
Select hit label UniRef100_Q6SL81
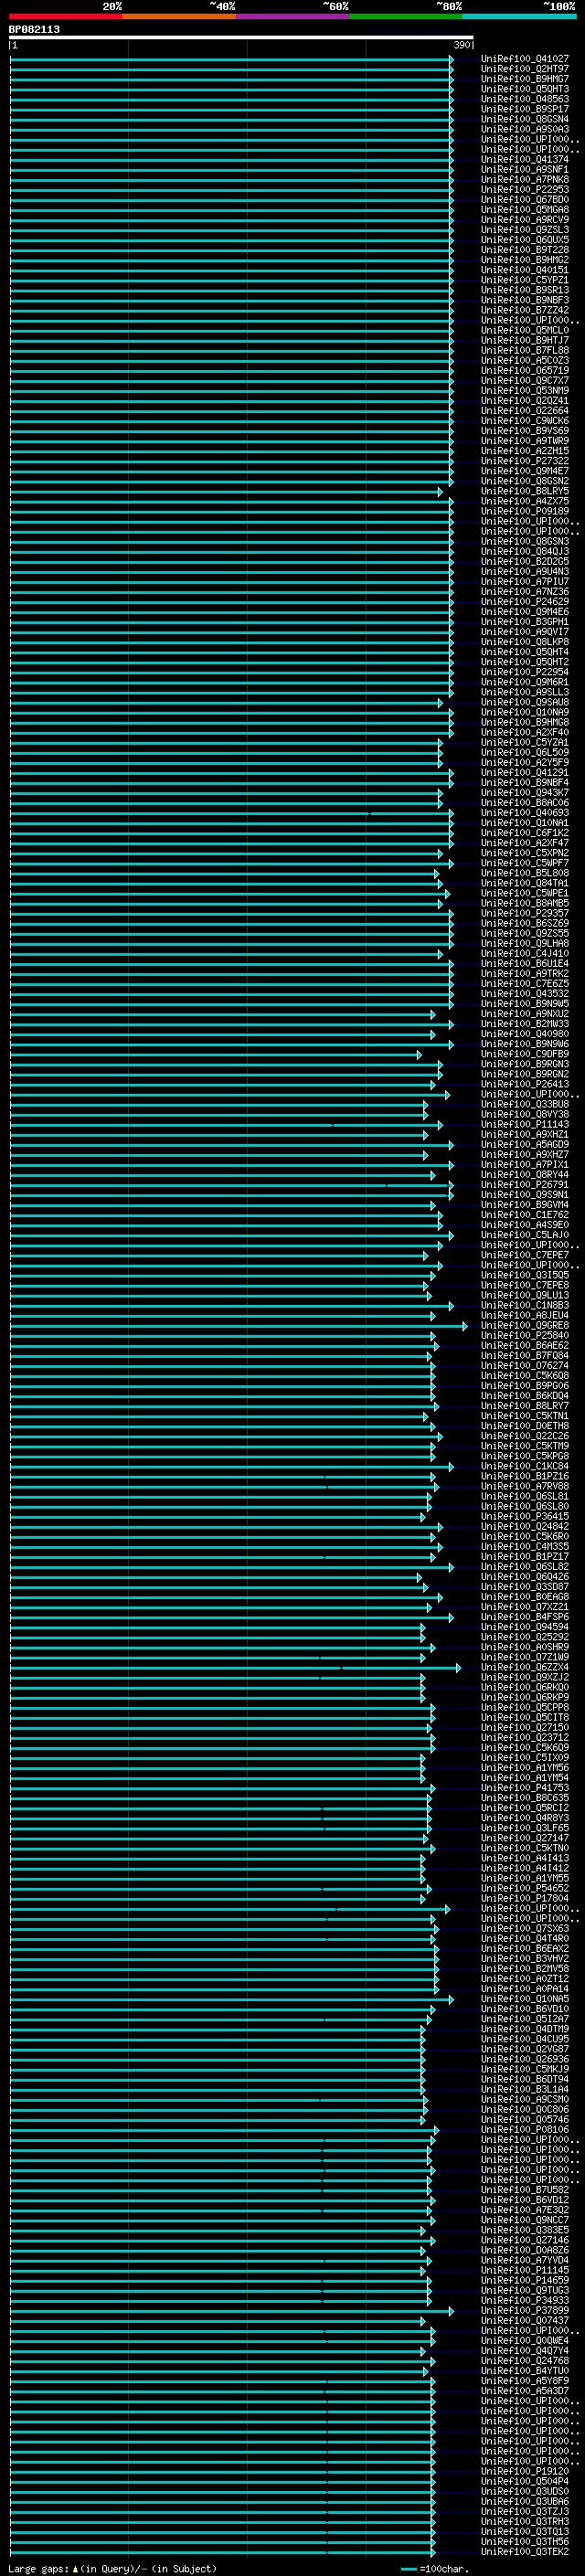pos(525,1497)
